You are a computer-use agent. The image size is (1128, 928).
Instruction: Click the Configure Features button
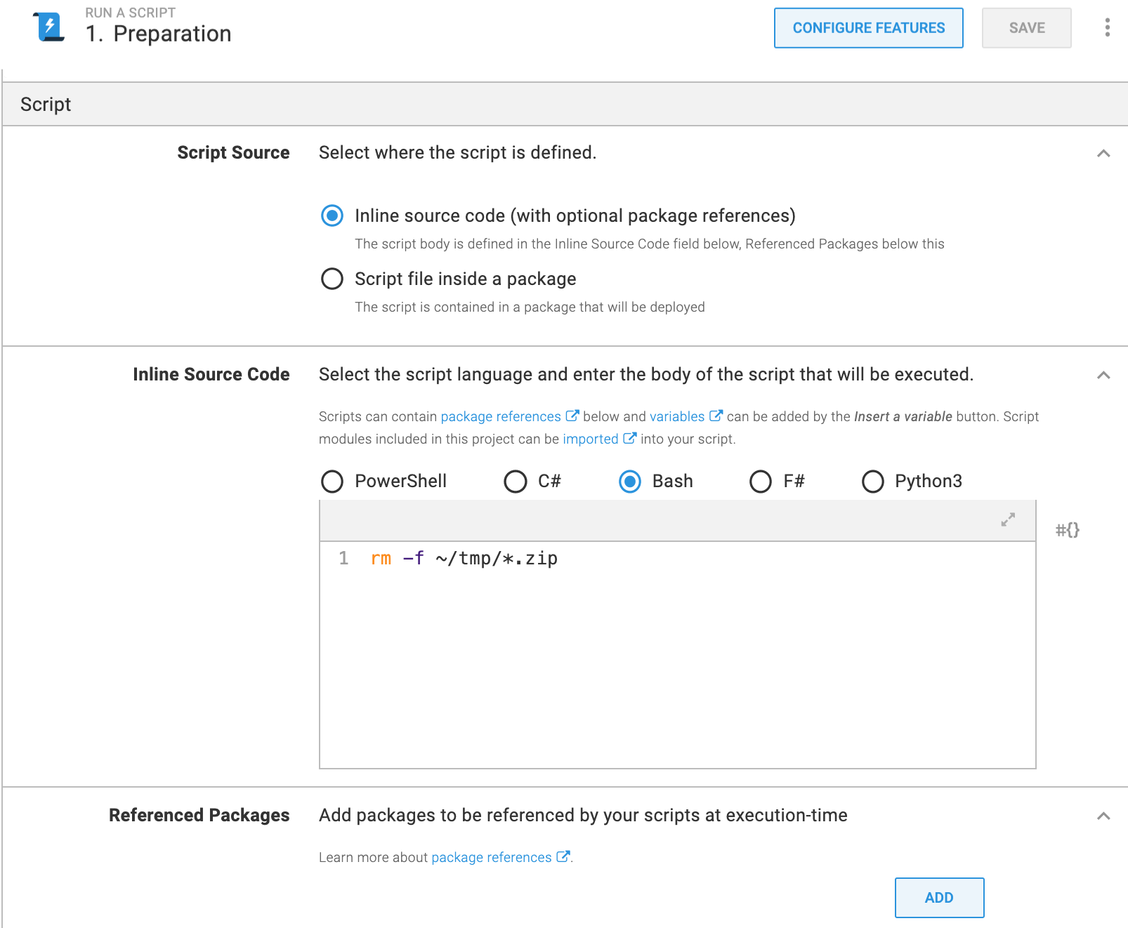(x=869, y=28)
